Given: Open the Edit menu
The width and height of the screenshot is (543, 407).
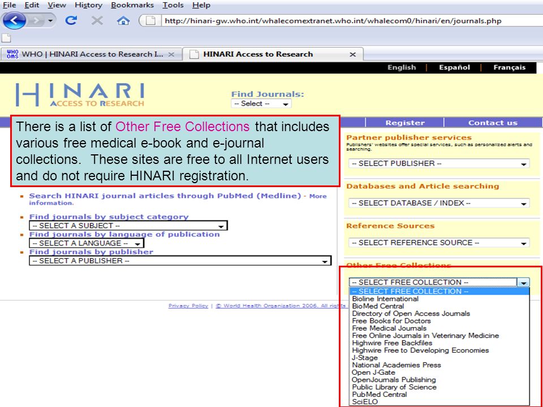Looking at the screenshot, I should [x=32, y=5].
